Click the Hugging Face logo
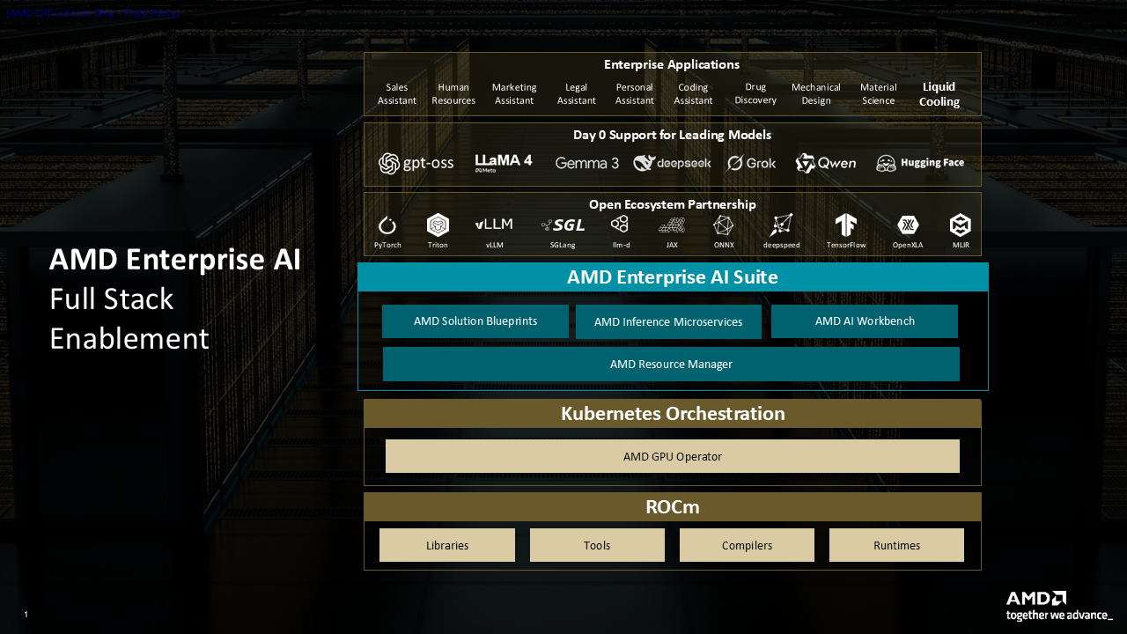The height and width of the screenshot is (634, 1127). 920,163
